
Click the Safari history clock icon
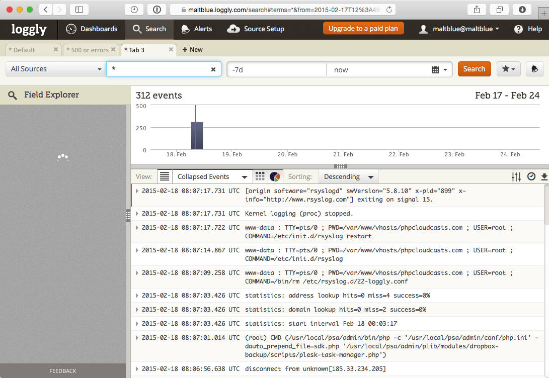[x=134, y=10]
